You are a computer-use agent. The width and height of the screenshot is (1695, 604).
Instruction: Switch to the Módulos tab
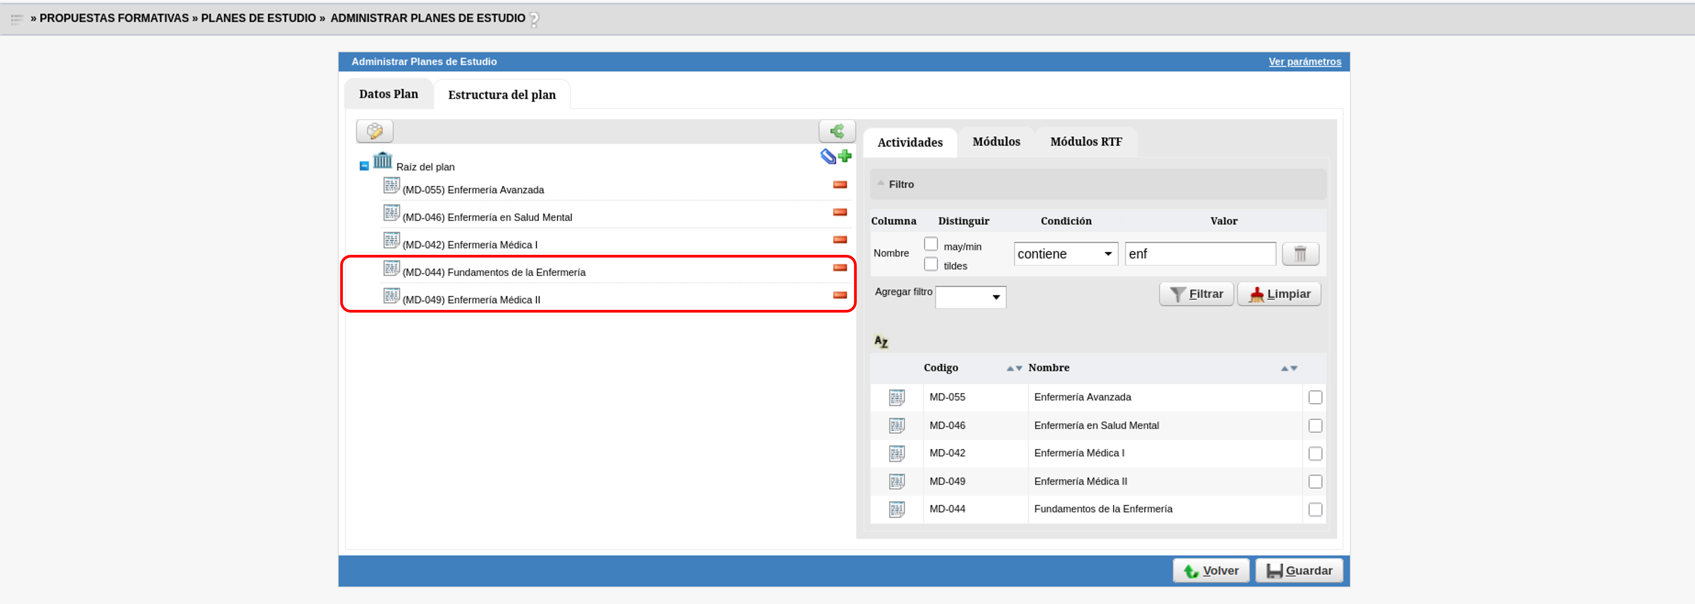coord(995,142)
